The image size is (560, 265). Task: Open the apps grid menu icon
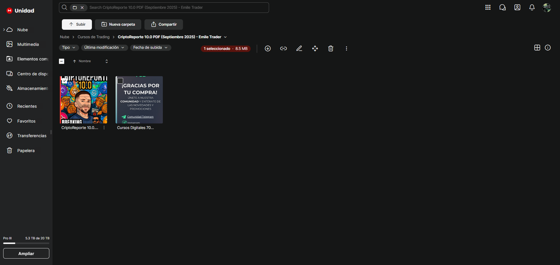(x=488, y=8)
